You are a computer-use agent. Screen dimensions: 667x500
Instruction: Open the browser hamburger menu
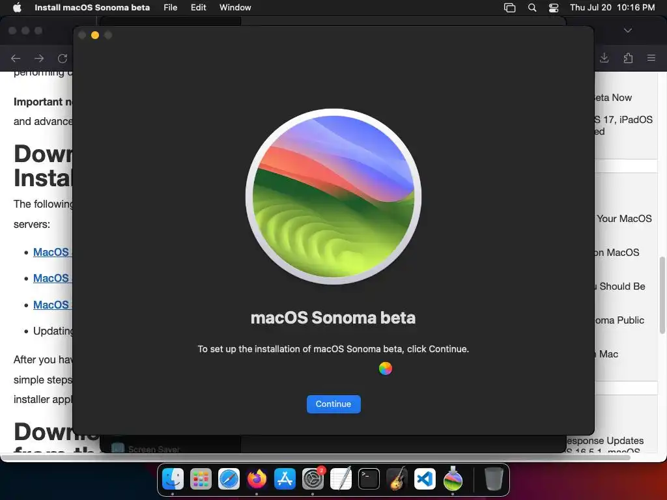point(651,58)
